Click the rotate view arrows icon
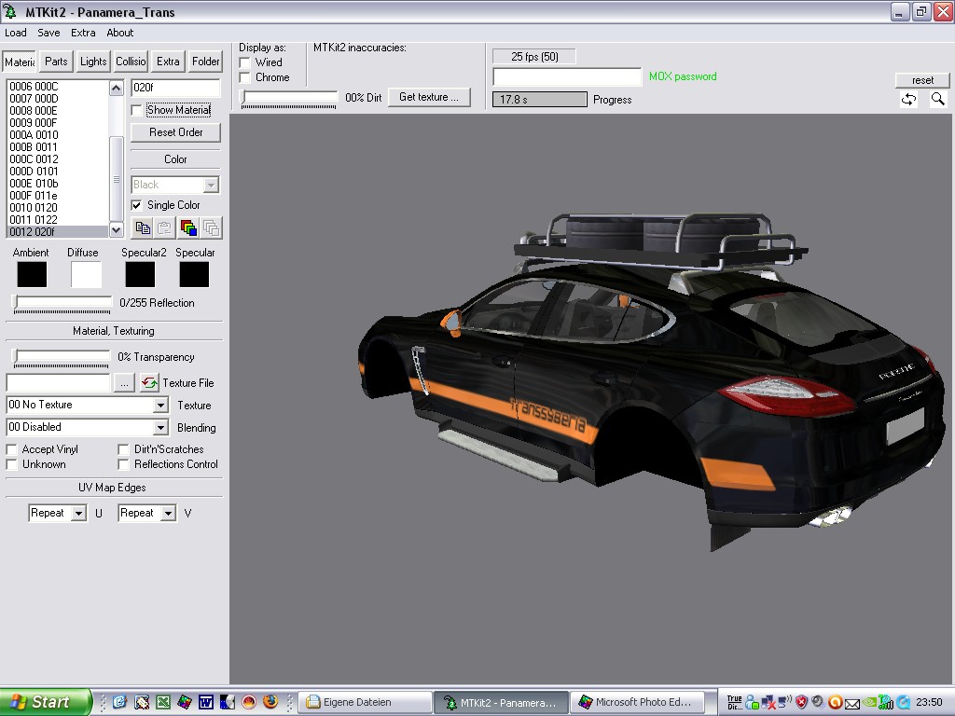Image resolution: width=955 pixels, height=716 pixels. [x=908, y=99]
